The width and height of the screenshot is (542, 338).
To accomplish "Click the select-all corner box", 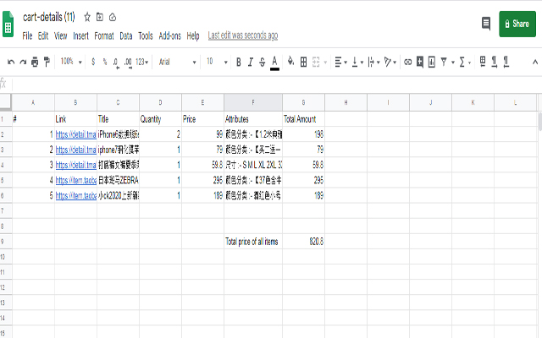I will (6, 102).
